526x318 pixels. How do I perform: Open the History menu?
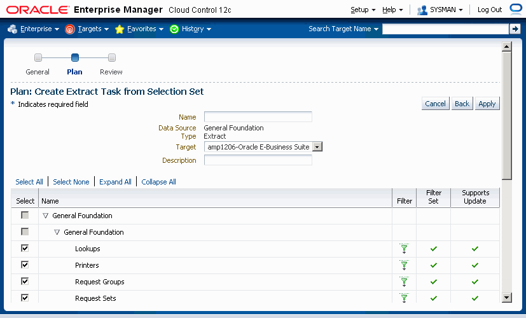click(x=197, y=29)
